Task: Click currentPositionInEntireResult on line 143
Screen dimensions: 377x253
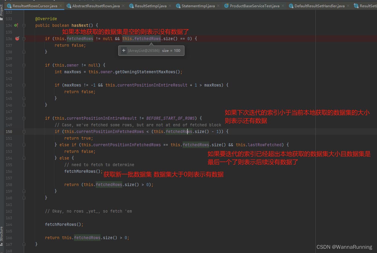Action: tap(152, 85)
